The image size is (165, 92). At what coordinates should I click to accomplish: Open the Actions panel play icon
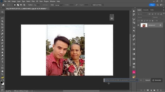click(134, 11)
